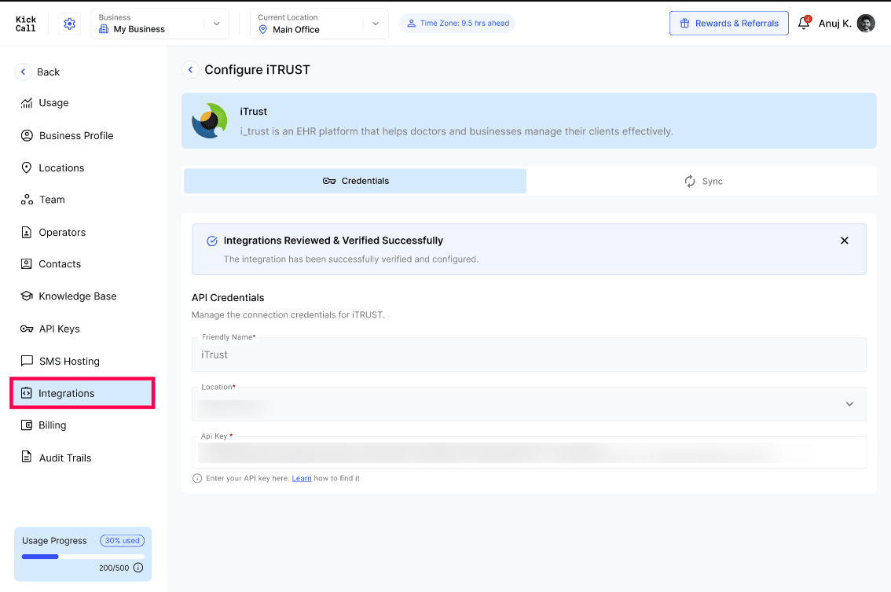The width and height of the screenshot is (891, 592).
Task: Click the API Keys key icon
Action: (27, 329)
